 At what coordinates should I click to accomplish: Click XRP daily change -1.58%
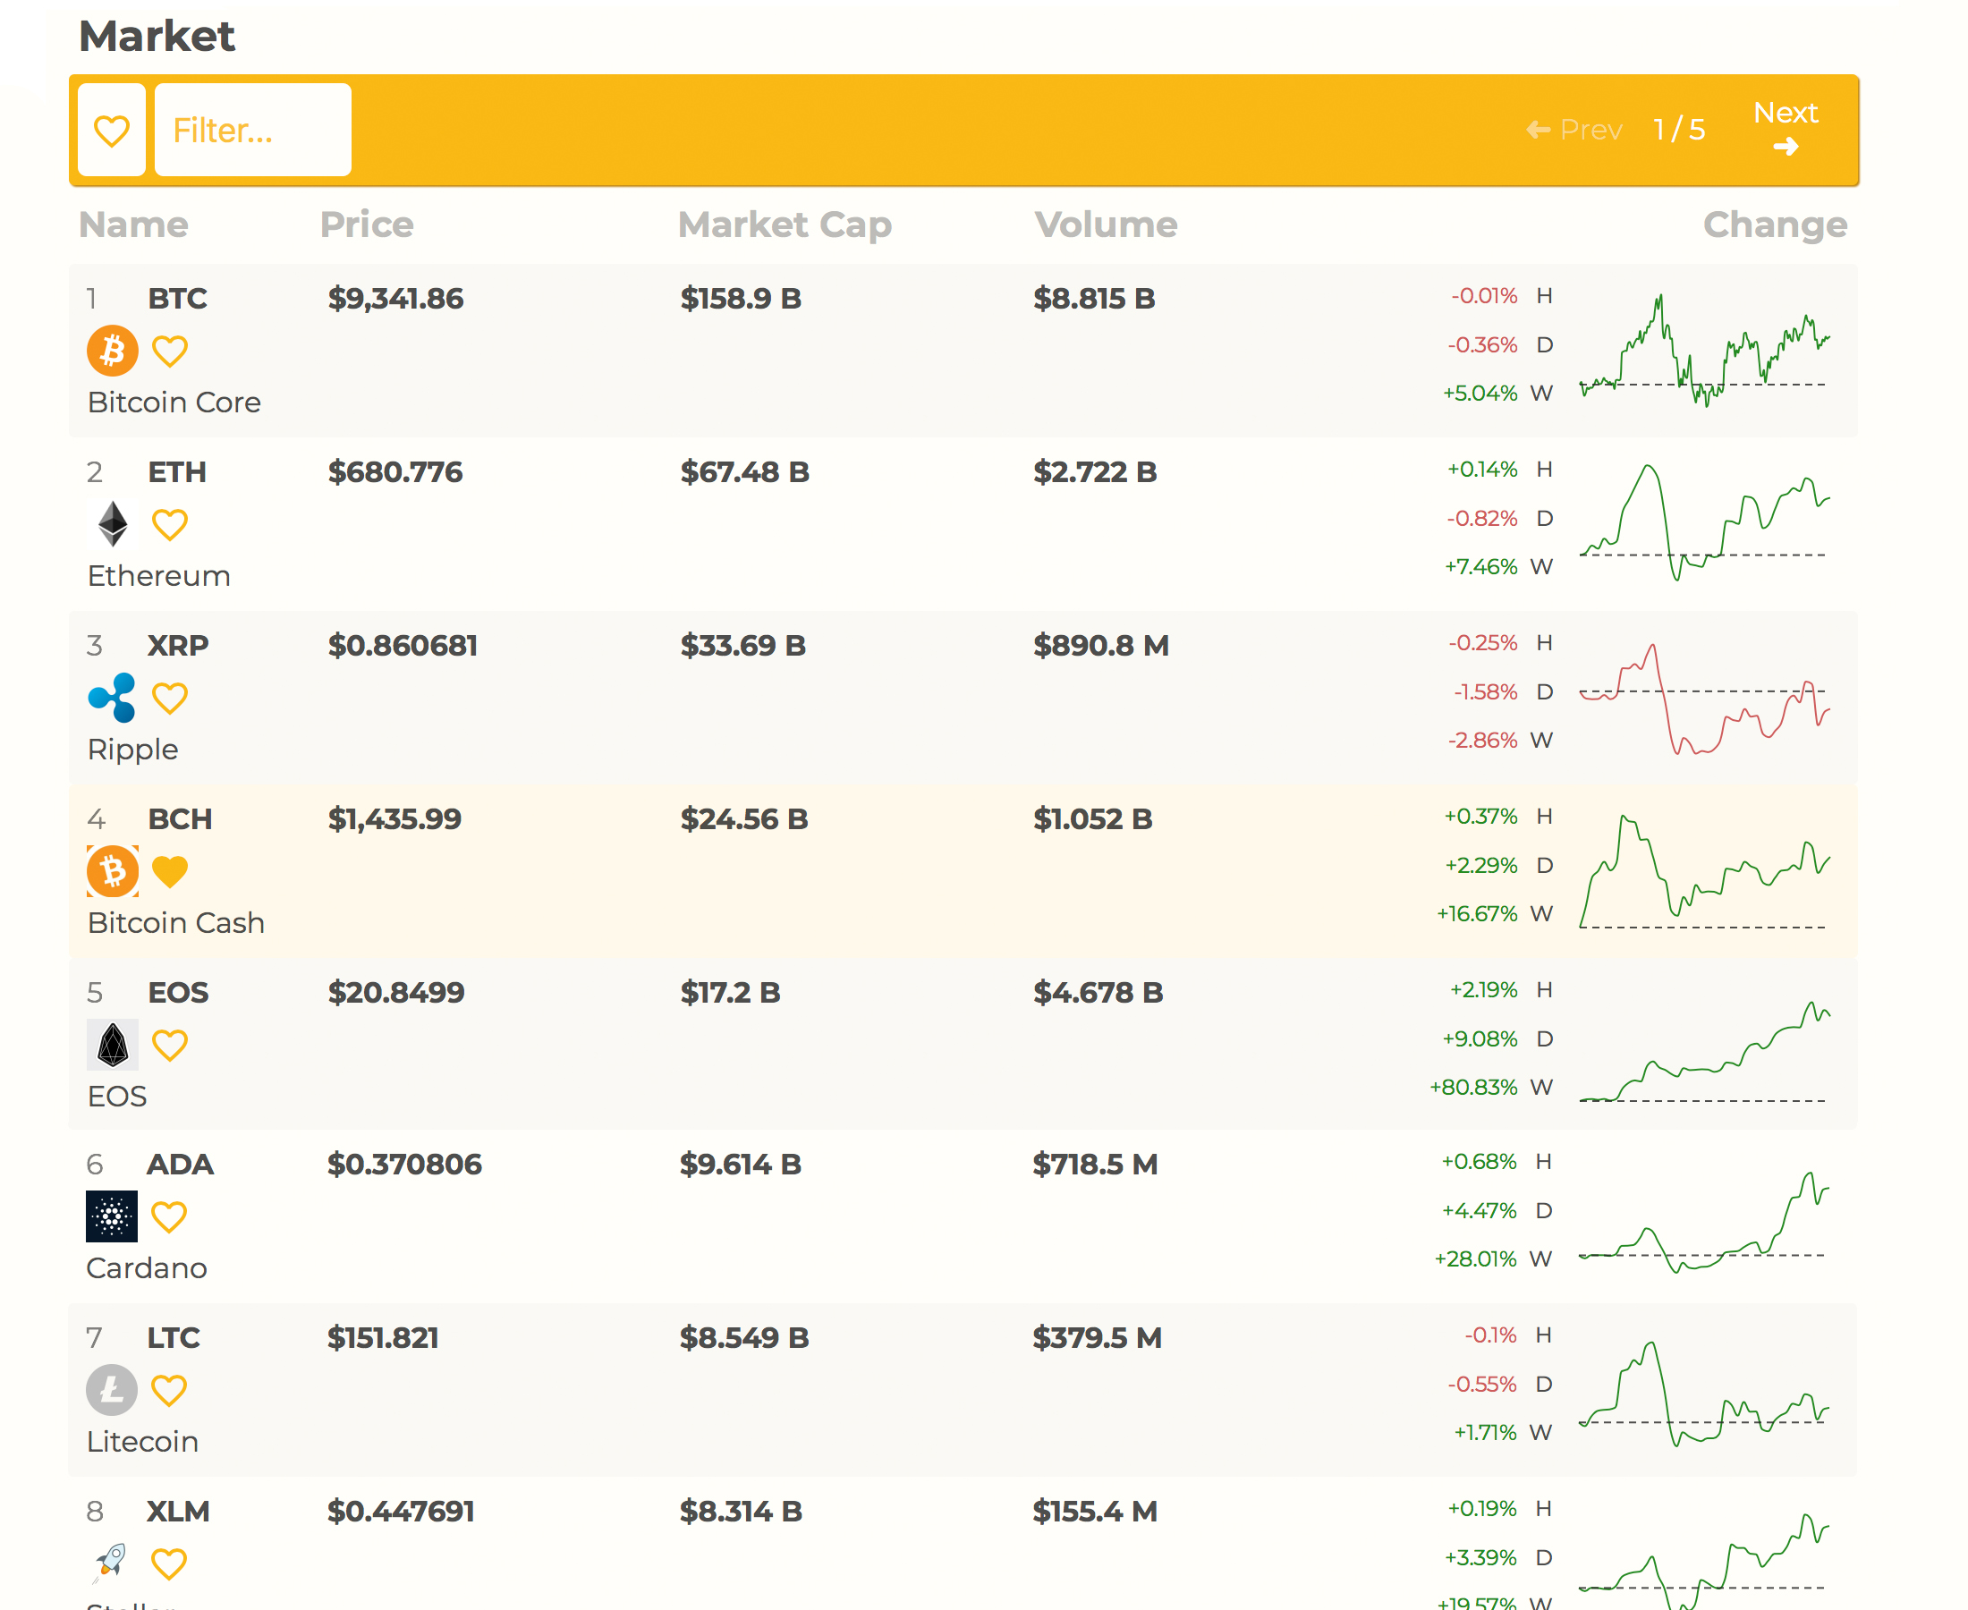[x=1485, y=692]
